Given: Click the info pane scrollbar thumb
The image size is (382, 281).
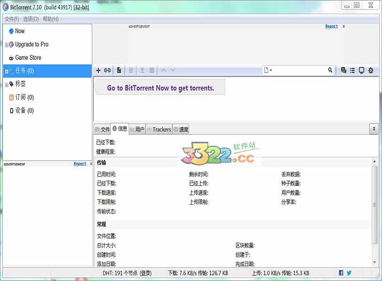Looking at the screenshot, I should point(375,205).
